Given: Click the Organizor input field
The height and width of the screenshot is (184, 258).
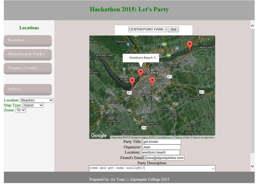Looking at the screenshot, I should coord(161,147).
